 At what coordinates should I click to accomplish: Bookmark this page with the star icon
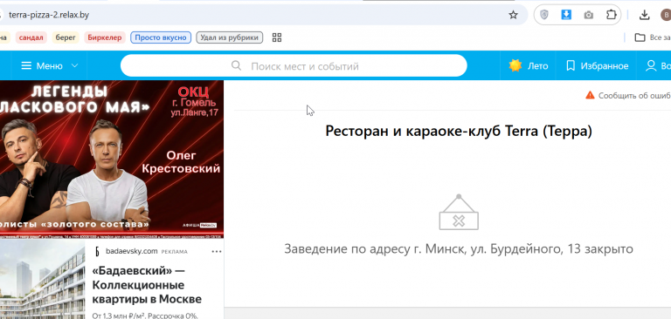(x=513, y=15)
